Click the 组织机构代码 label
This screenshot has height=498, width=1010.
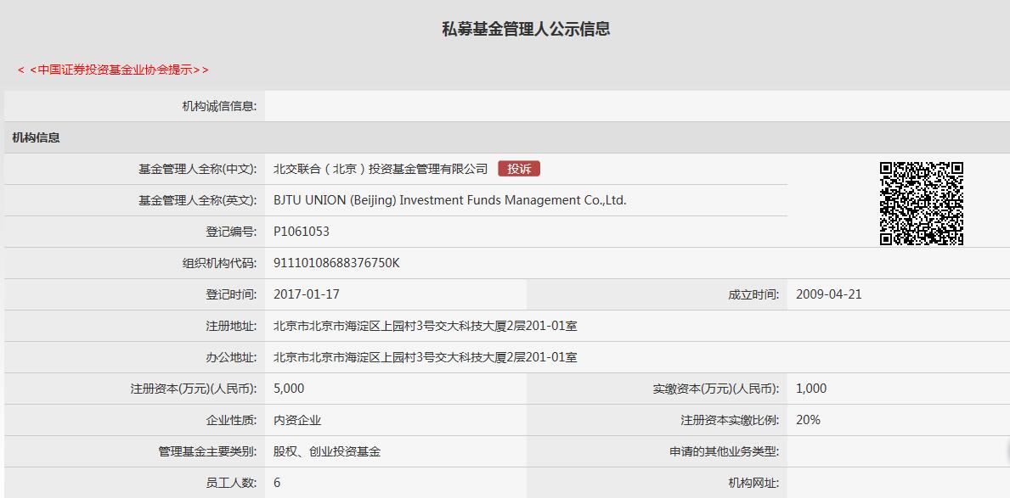(x=220, y=263)
